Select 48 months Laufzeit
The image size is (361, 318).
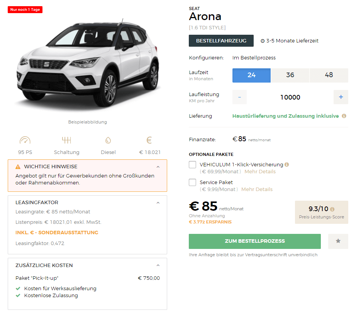pos(329,75)
